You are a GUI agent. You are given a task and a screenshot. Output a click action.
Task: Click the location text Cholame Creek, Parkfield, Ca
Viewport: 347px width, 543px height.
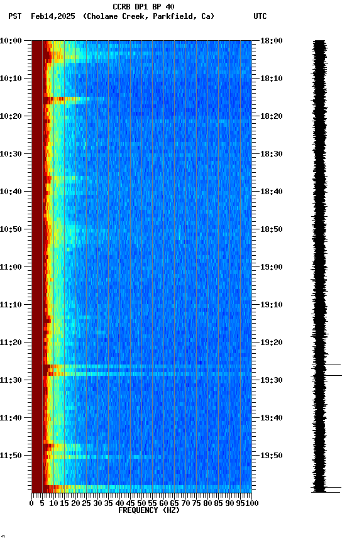[148, 16]
